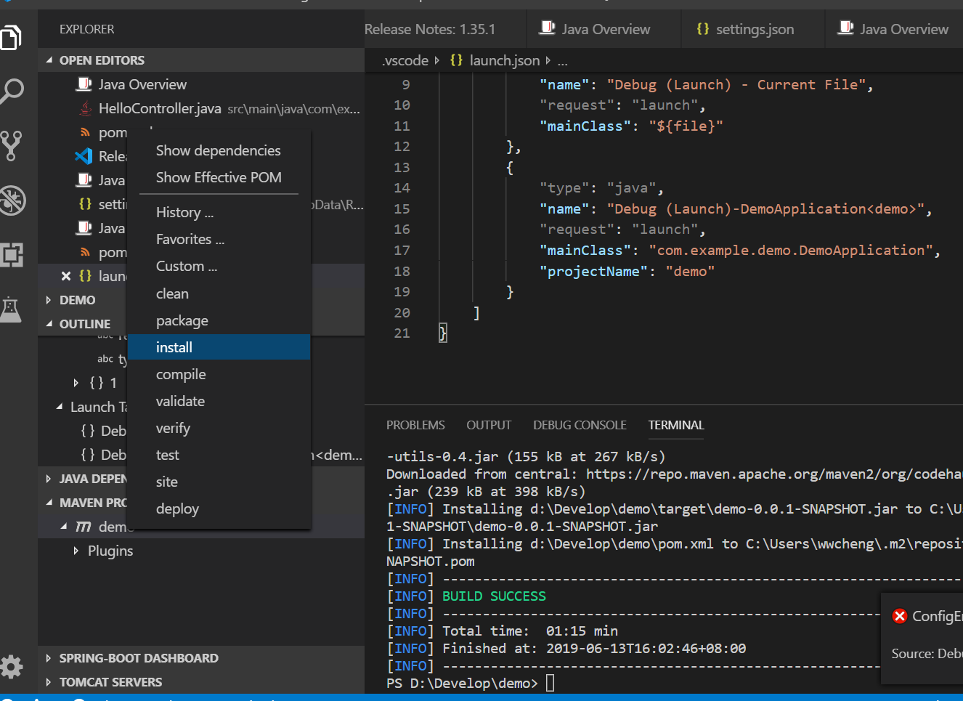The width and height of the screenshot is (963, 701).
Task: Click the abc symbol icon in the Outline
Action: (105, 359)
